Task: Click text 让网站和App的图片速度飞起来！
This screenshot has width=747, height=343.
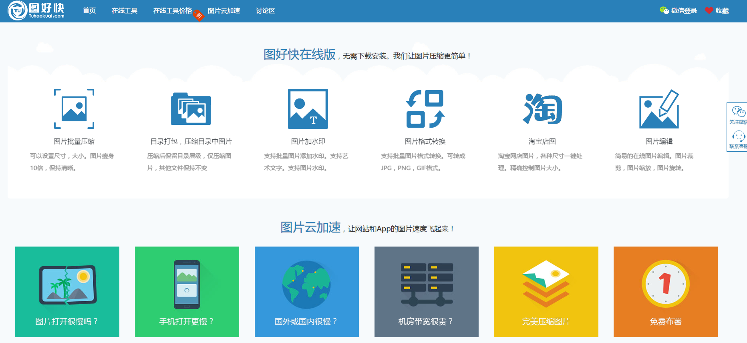Action: click(x=401, y=229)
